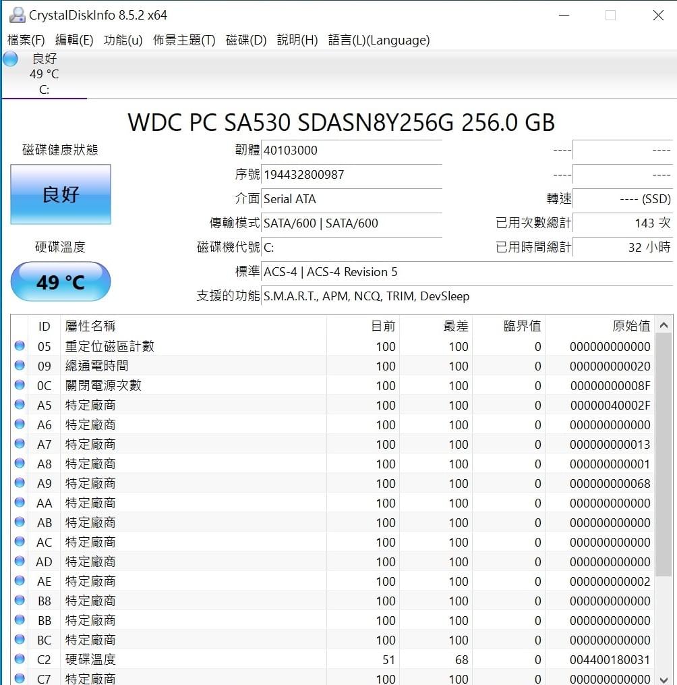
Task: Open the 語言(L)(Language) menu
Action: click(x=379, y=40)
